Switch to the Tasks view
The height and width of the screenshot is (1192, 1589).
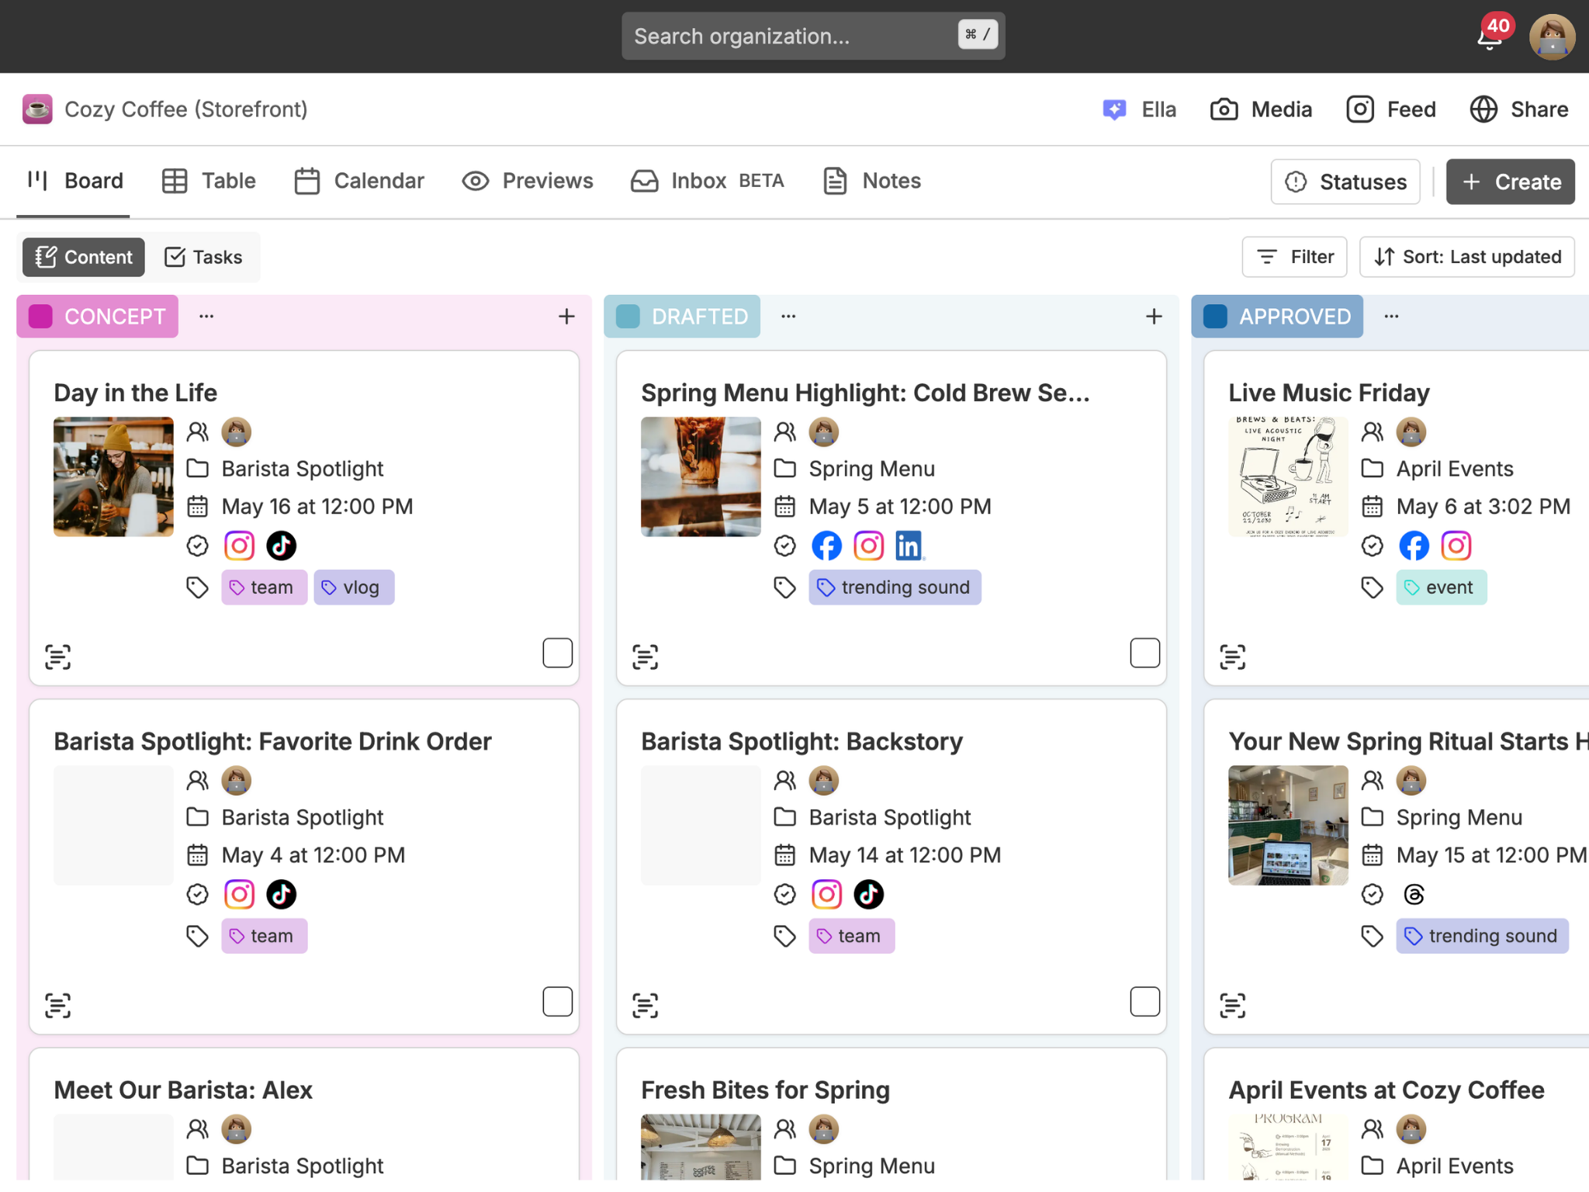pyautogui.click(x=203, y=257)
